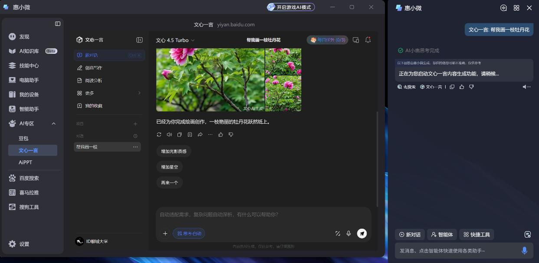
Task: Toggle the 思考·自动 thinking mode chip
Action: point(189,234)
